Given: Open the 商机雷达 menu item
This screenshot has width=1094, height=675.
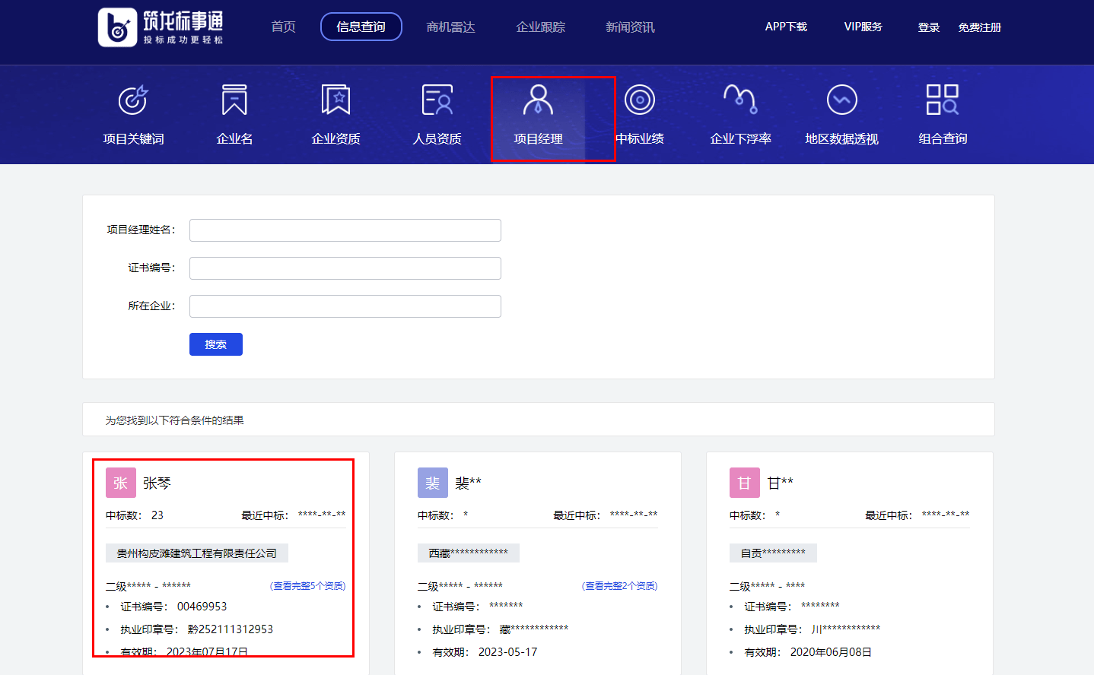Looking at the screenshot, I should click(450, 27).
